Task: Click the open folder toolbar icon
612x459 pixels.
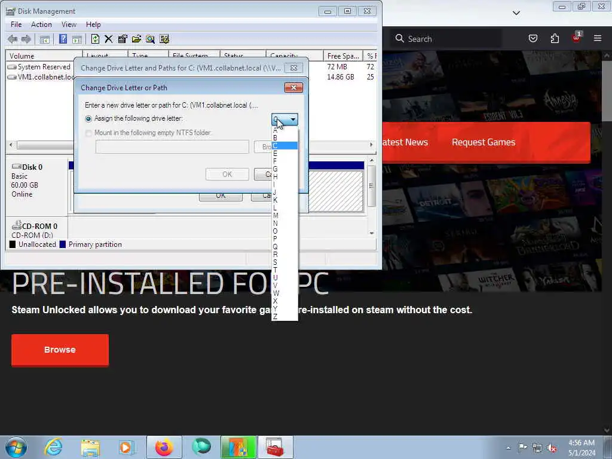Action: pos(136,39)
